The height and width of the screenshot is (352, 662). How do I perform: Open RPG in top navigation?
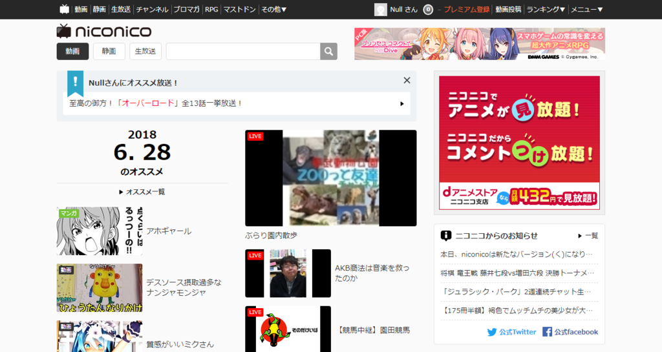(x=211, y=9)
